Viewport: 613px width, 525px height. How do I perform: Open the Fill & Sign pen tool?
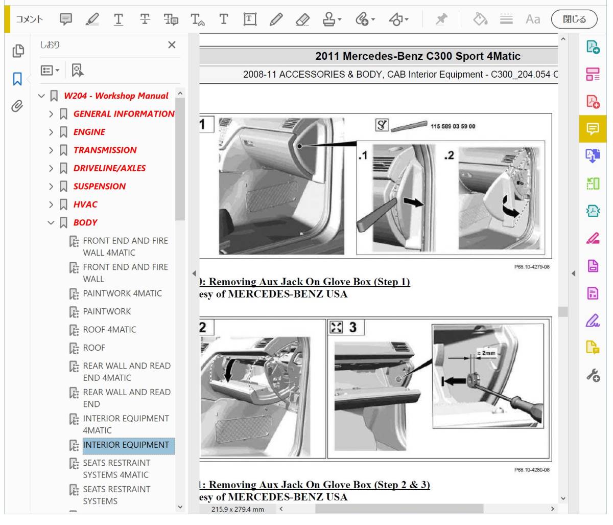coord(593,321)
